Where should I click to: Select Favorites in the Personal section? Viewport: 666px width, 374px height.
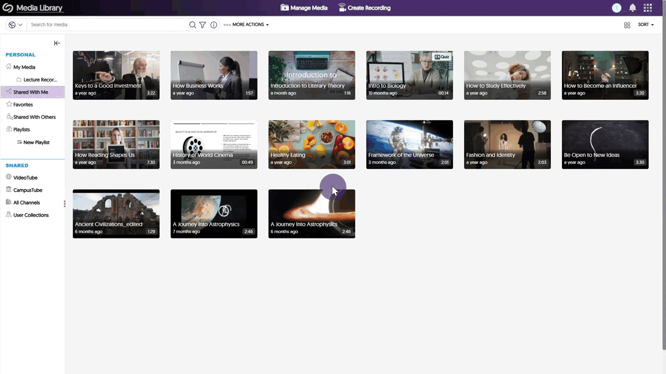click(23, 104)
